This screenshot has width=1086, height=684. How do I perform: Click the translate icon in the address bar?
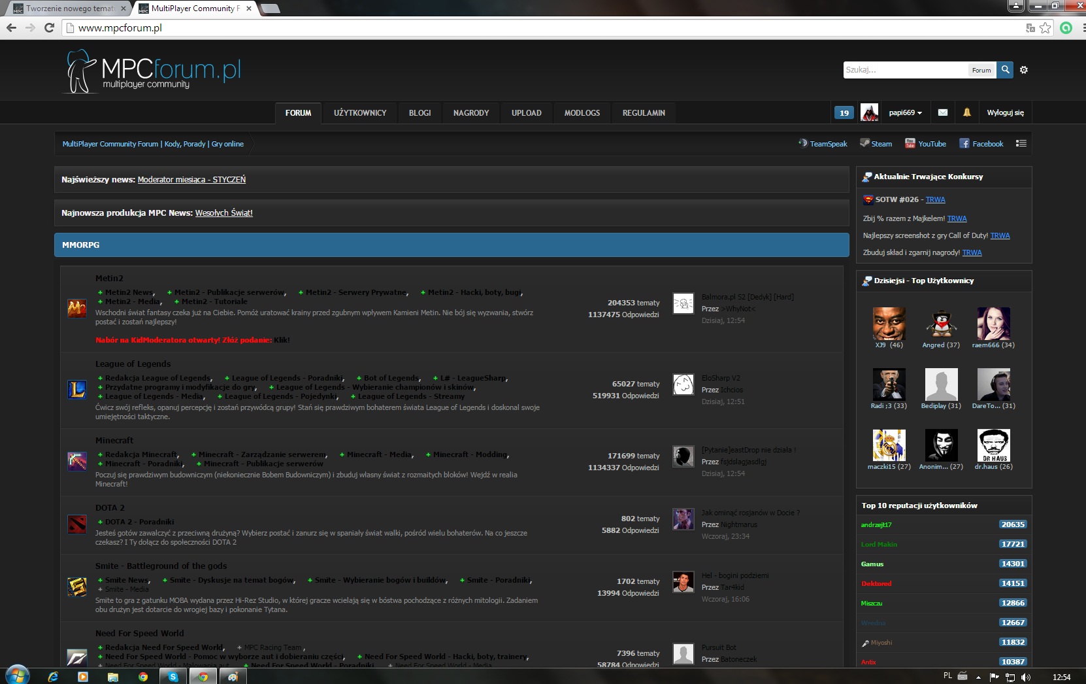[x=1030, y=27]
